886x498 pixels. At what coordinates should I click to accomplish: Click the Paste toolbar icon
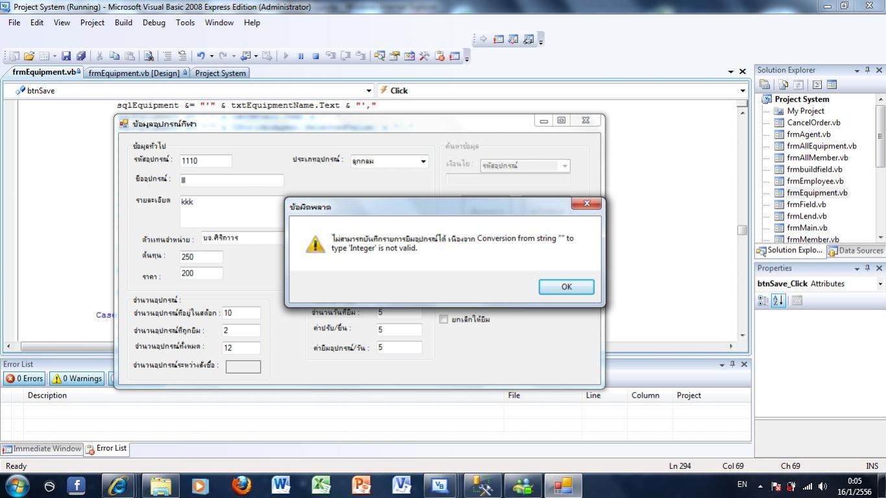(x=130, y=56)
